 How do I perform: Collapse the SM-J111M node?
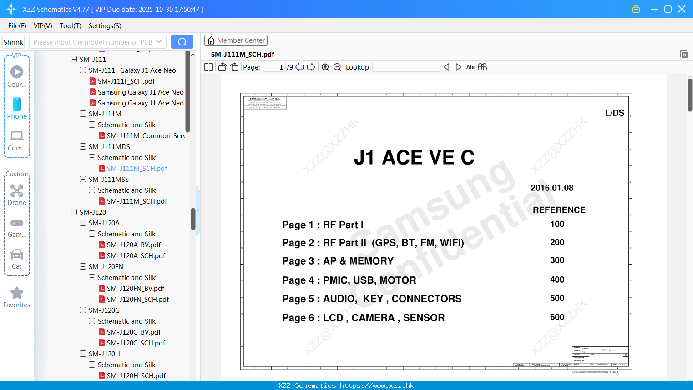point(83,114)
